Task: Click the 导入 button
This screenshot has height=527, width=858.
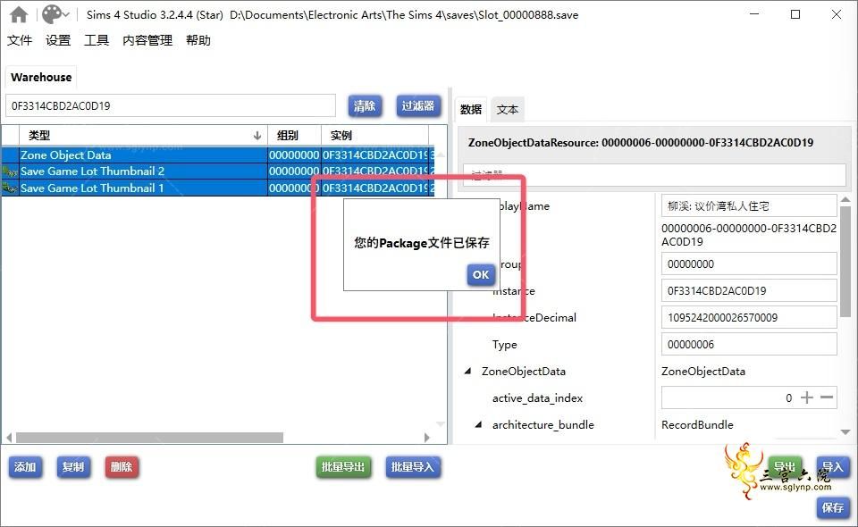Action: click(833, 467)
